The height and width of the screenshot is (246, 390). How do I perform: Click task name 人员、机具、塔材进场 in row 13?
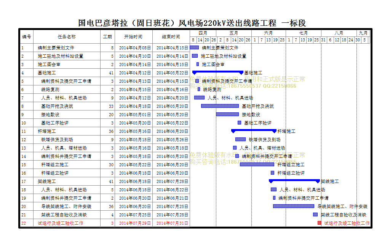[x=64, y=148]
